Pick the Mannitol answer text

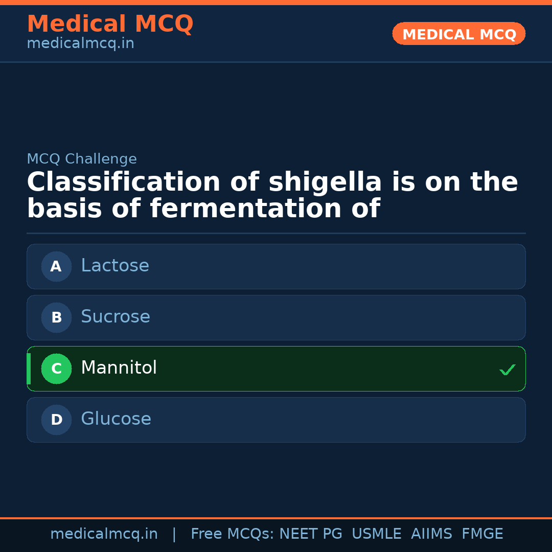(x=119, y=368)
